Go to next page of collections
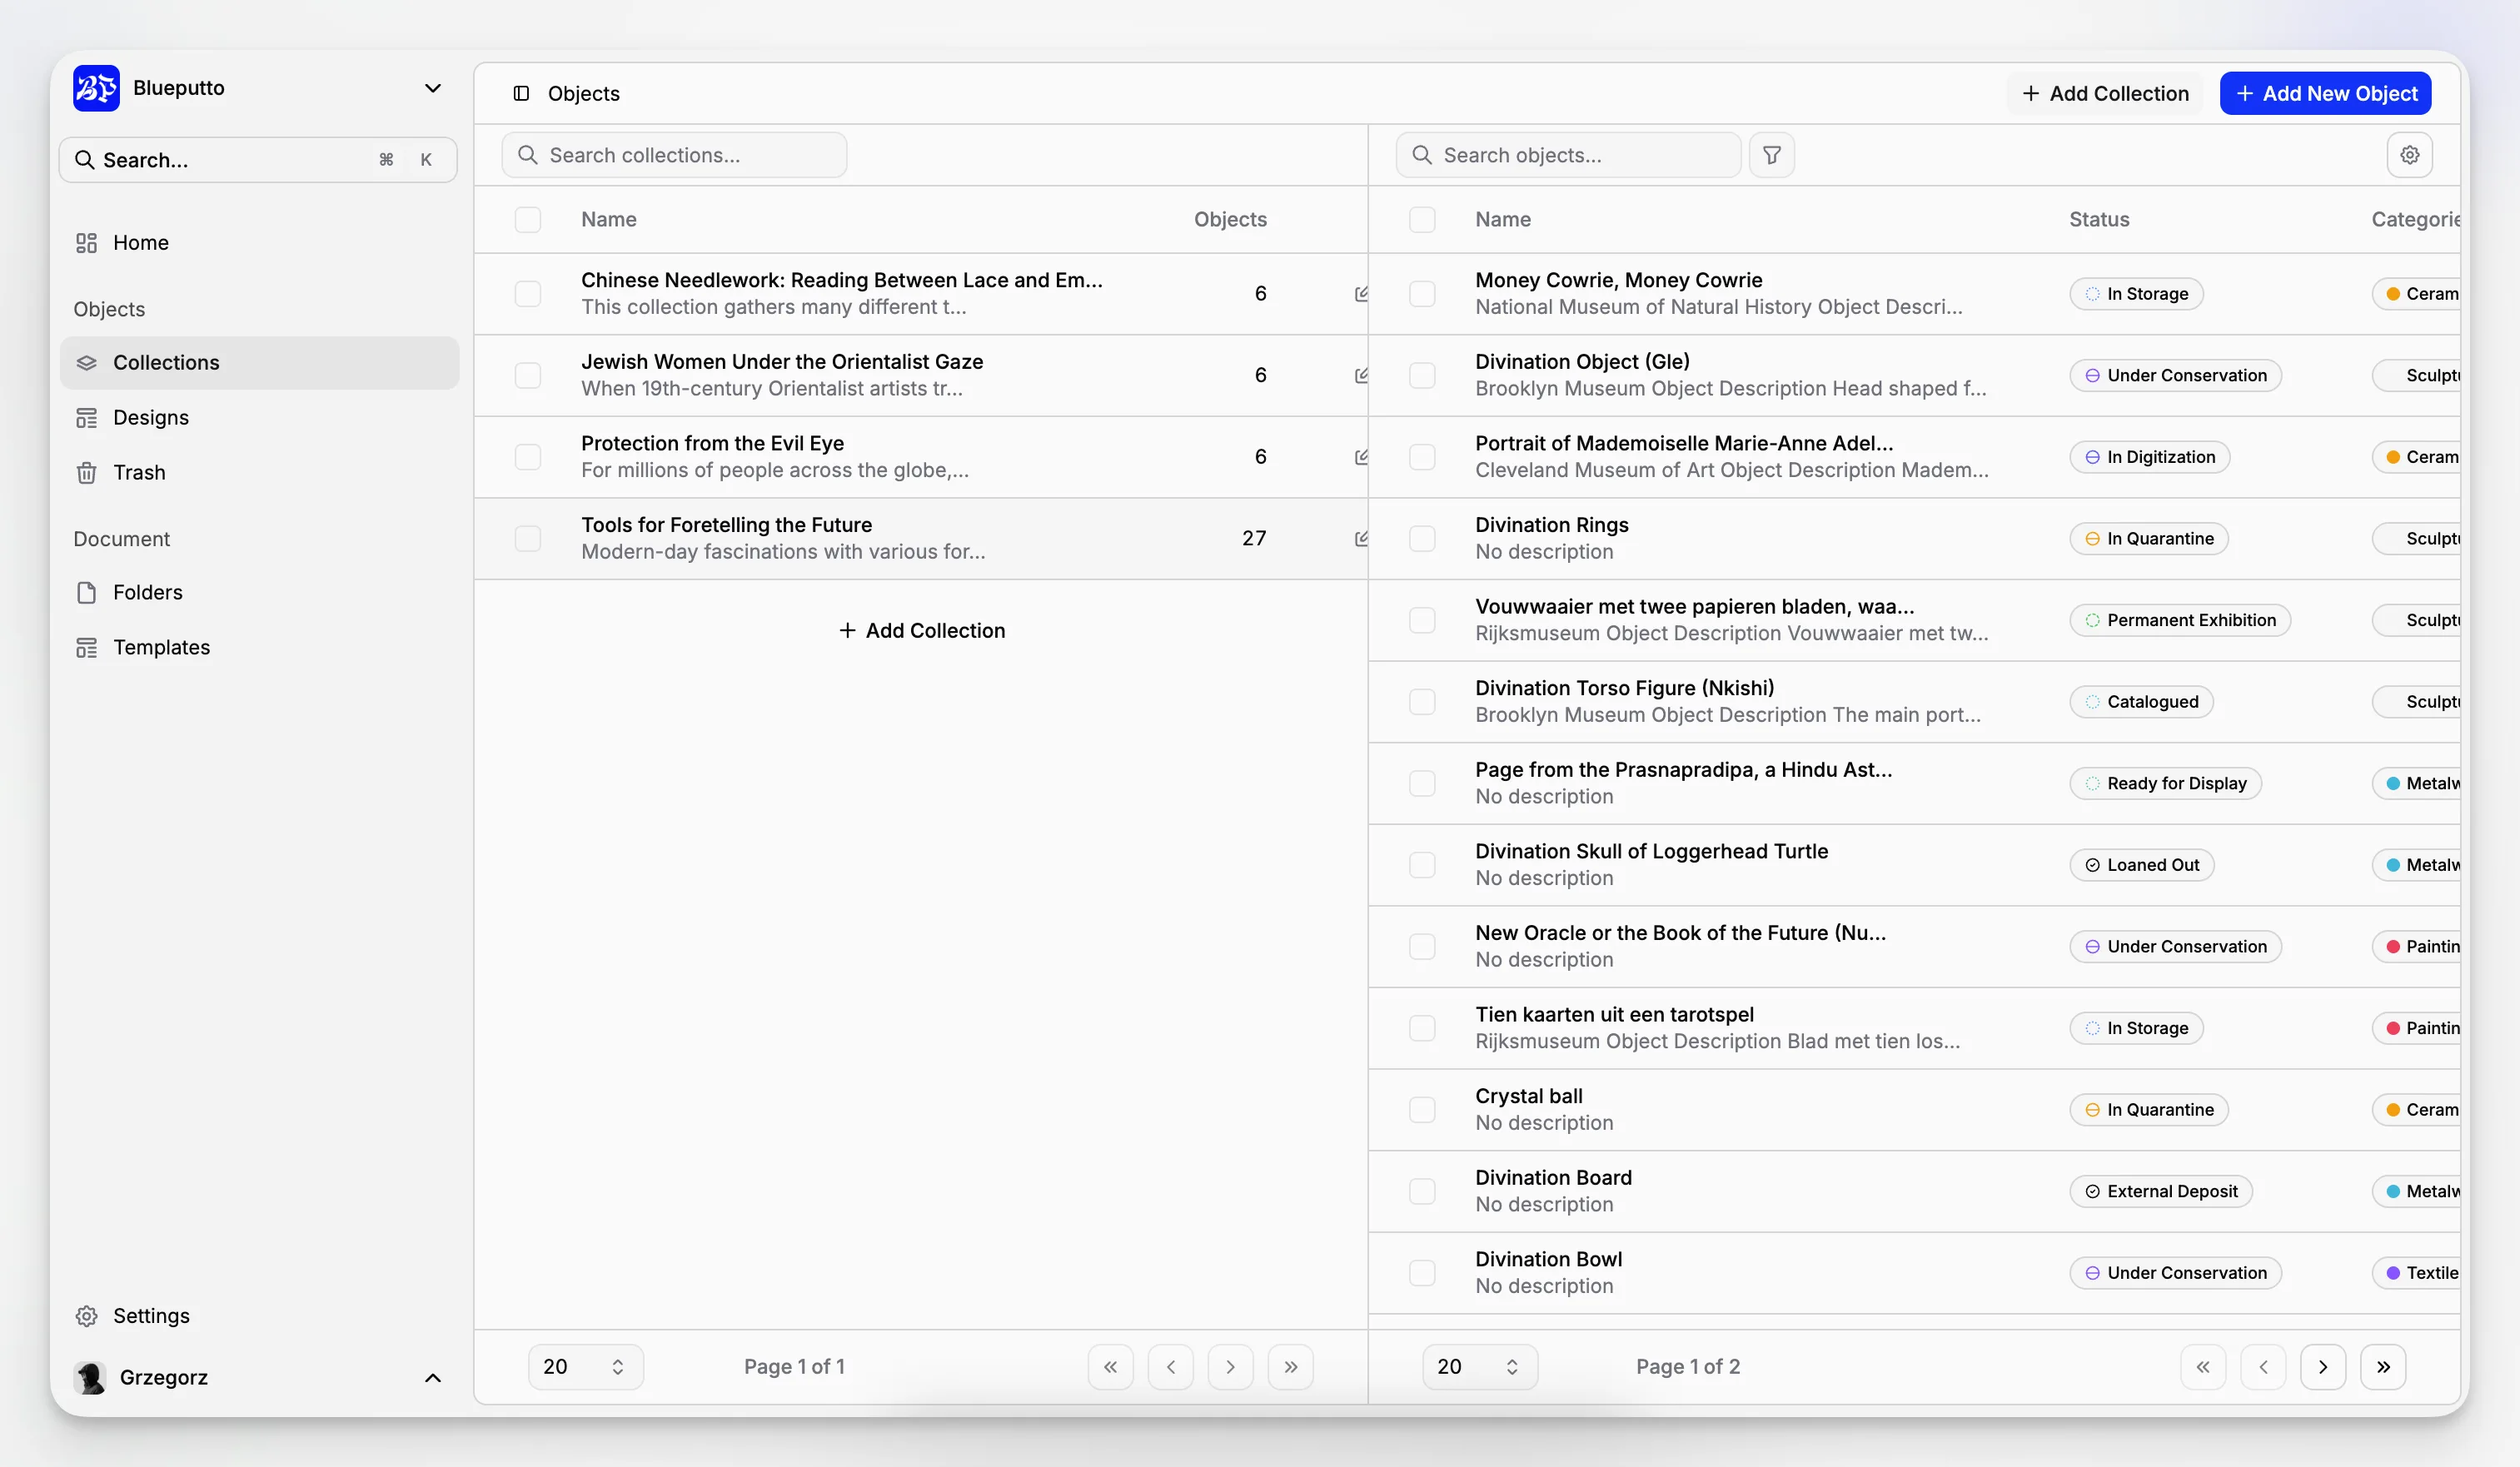This screenshot has height=1467, width=2520. click(1230, 1367)
